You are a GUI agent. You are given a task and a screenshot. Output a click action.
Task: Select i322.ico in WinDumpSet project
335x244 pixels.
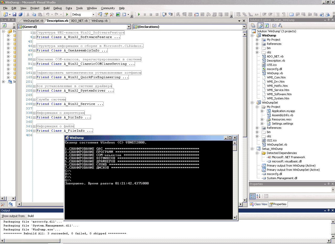click(x=272, y=140)
